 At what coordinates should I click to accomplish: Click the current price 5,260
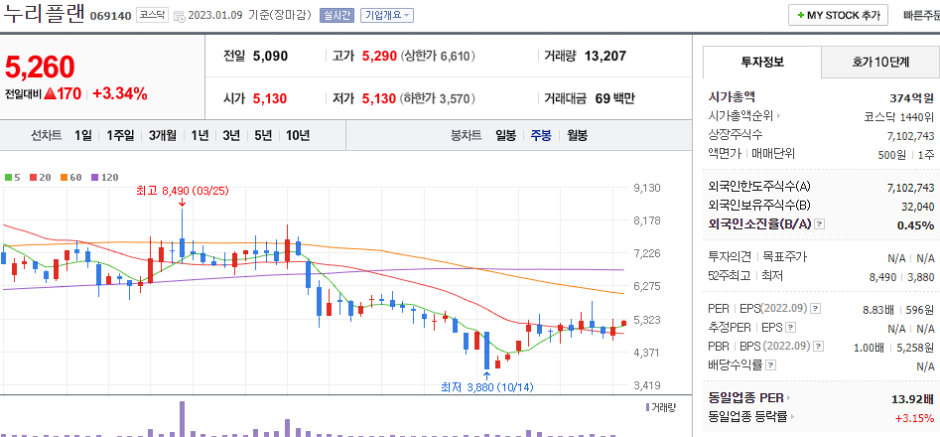tap(40, 68)
